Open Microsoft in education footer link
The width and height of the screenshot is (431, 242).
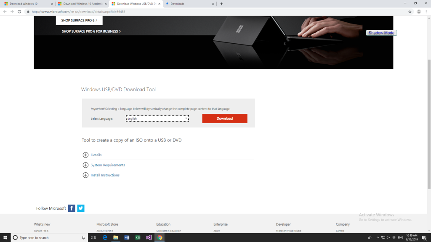tap(168, 231)
